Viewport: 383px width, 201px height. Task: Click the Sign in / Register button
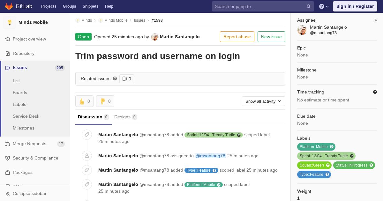click(x=355, y=6)
